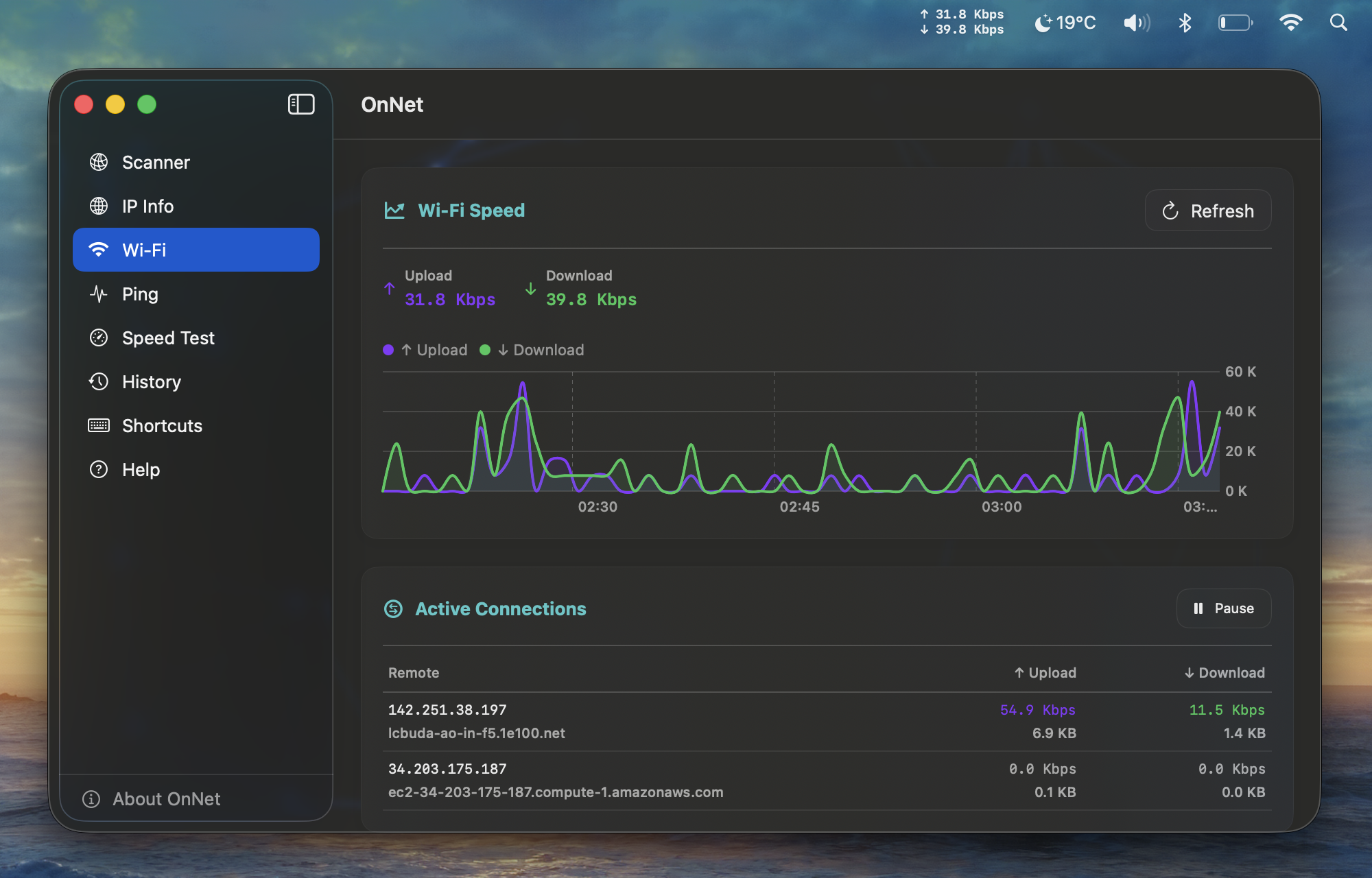Toggle the Download legend green dot
Viewport: 1372px width, 878px height.
485,350
